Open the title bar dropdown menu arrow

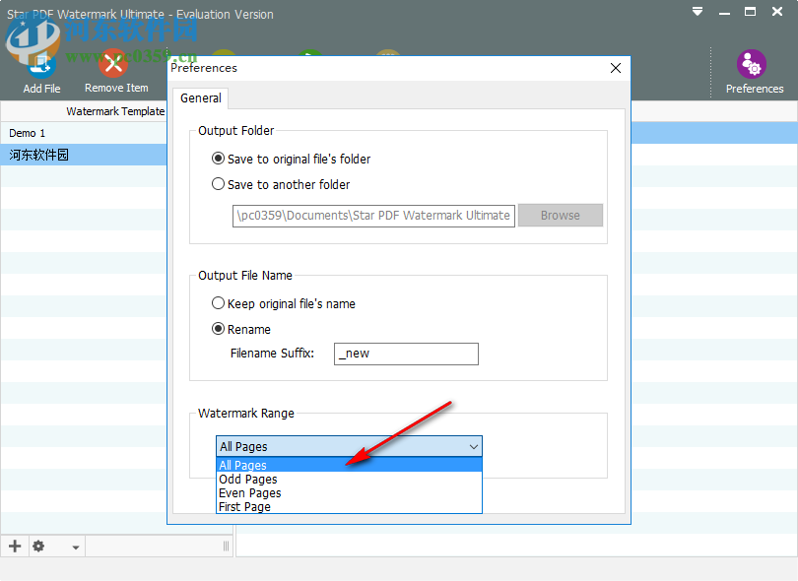click(698, 12)
